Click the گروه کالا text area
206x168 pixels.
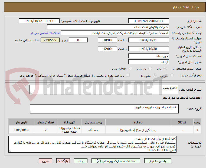click(104, 109)
